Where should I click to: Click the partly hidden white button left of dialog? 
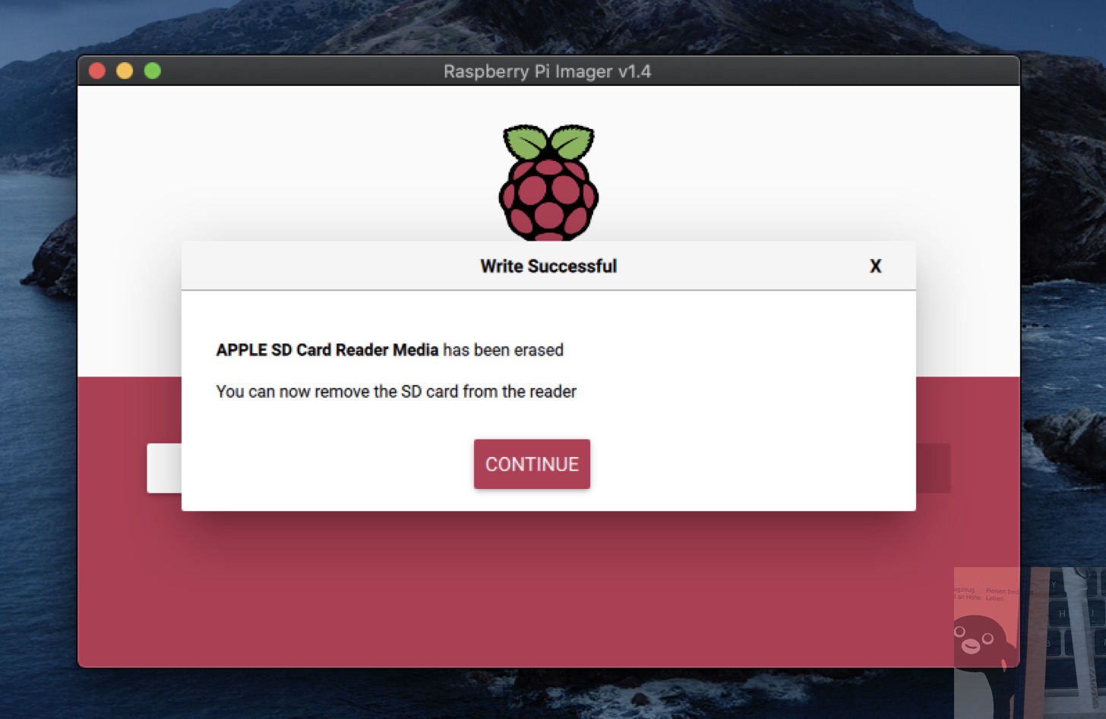coord(164,468)
